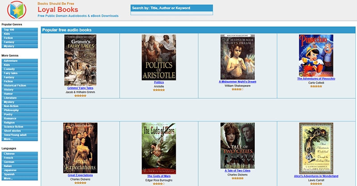Click star rating under Adventures of Pinocchio
The width and height of the screenshot is (357, 186).
coord(316,86)
